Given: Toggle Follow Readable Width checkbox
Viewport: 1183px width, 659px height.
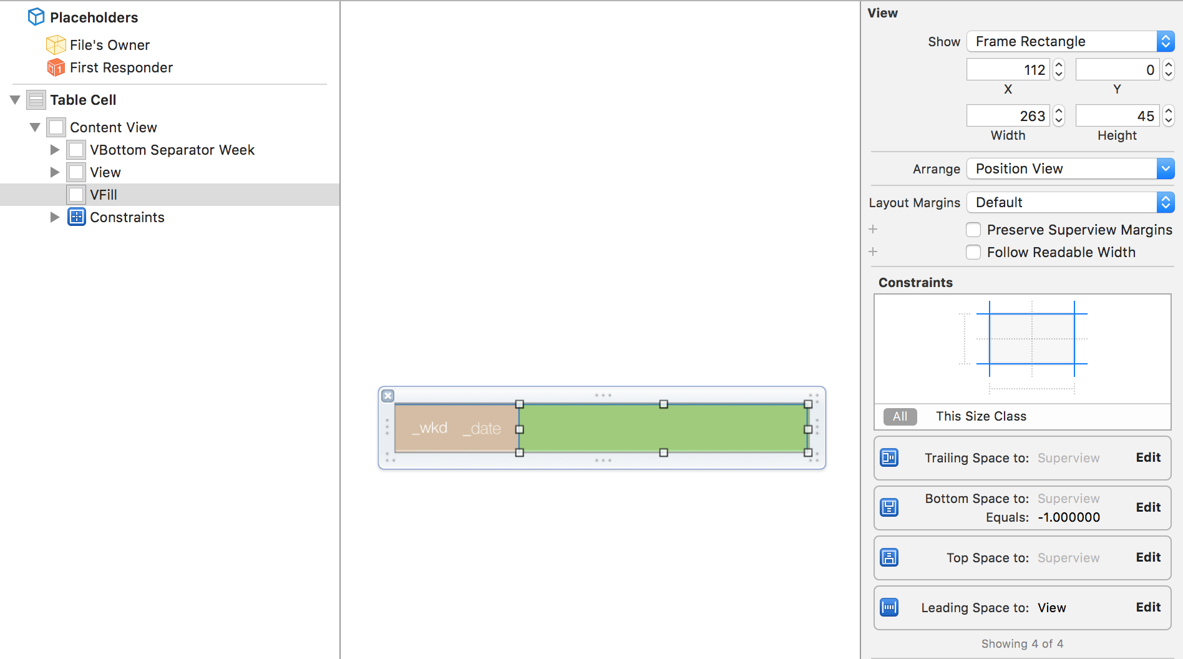Looking at the screenshot, I should 973,252.
